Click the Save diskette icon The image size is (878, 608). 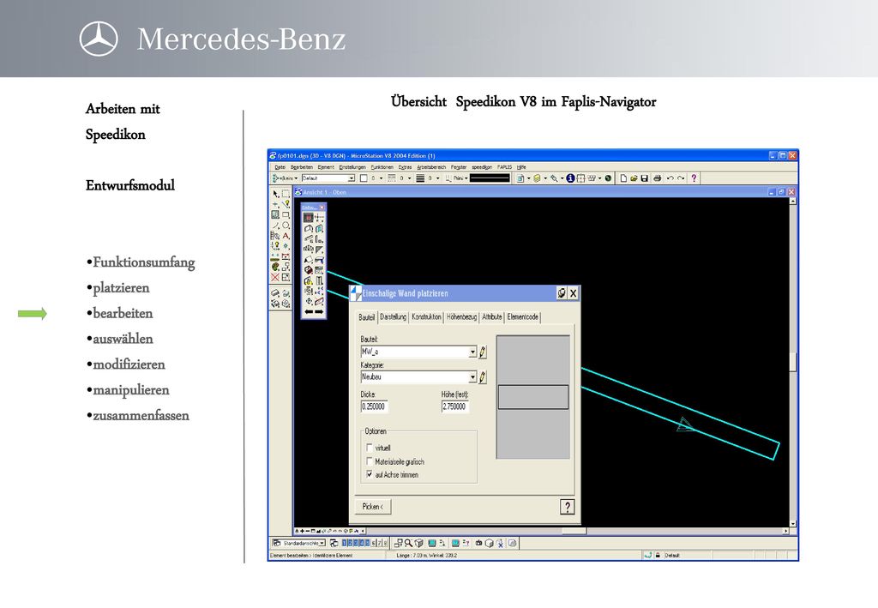(x=645, y=178)
